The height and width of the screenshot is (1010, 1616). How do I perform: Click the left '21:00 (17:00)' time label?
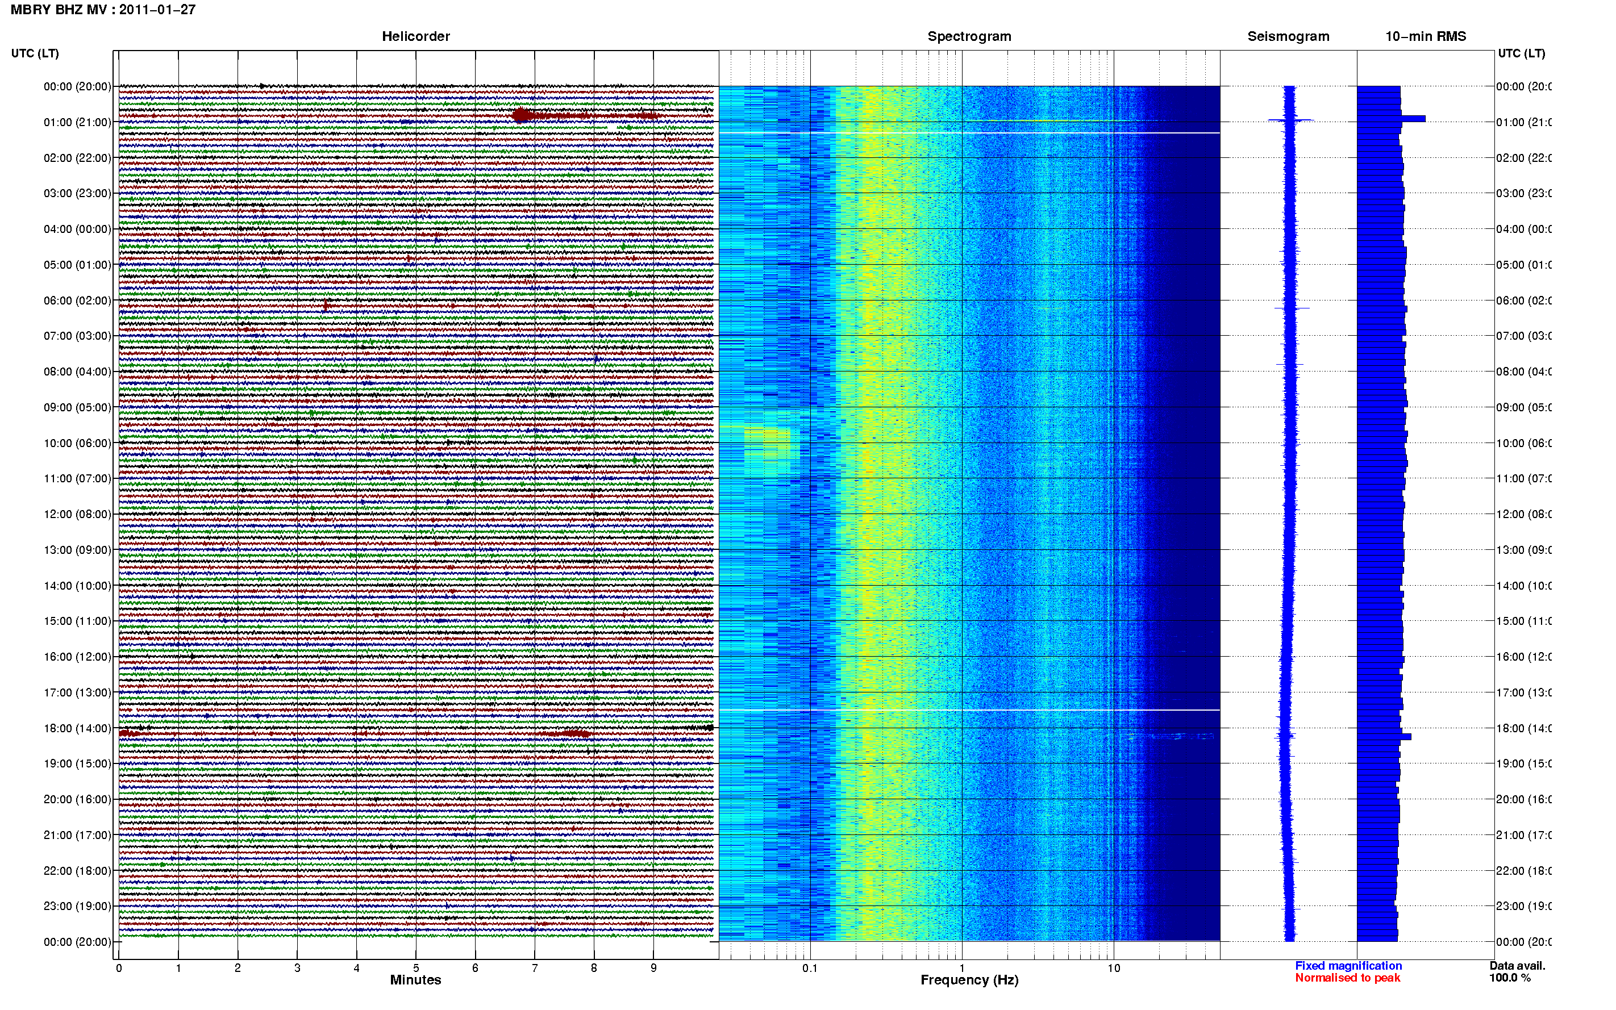point(77,835)
